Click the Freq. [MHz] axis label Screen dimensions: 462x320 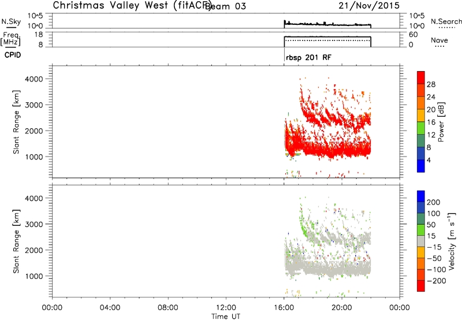click(10, 39)
